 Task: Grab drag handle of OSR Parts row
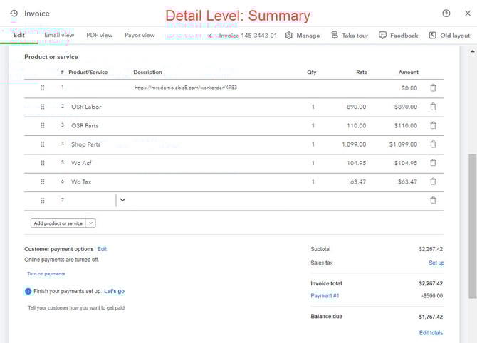coord(43,125)
